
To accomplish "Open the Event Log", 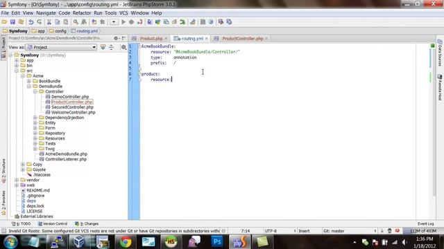I will click(425, 223).
